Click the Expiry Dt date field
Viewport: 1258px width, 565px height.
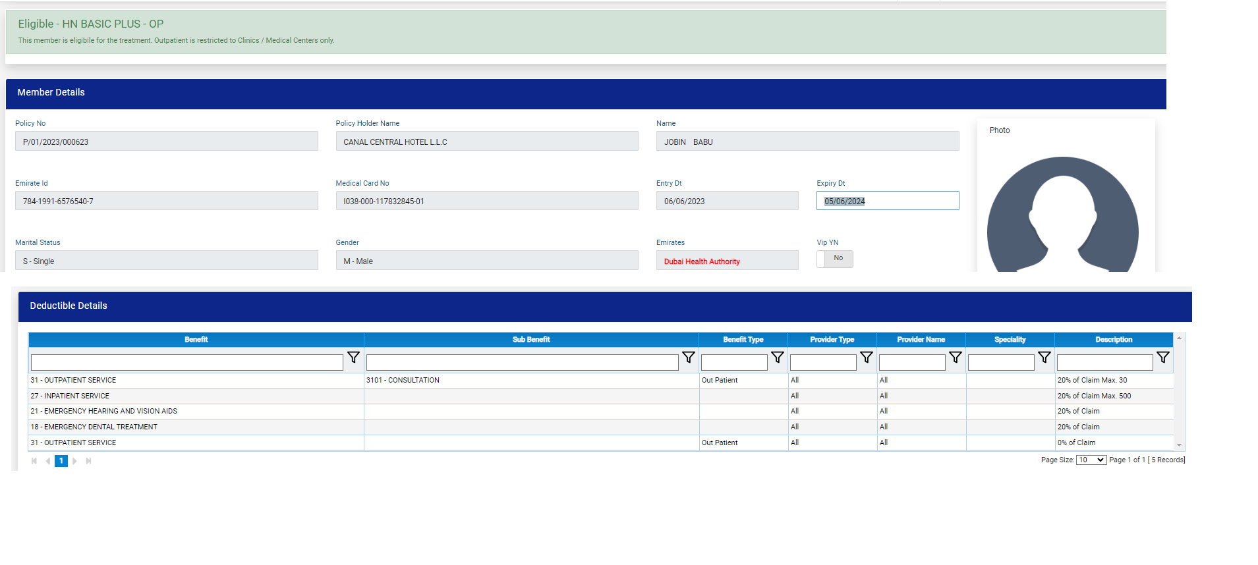887,201
